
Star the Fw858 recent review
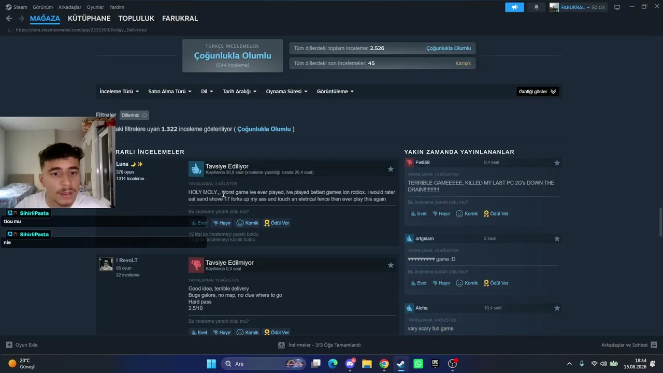tap(557, 163)
